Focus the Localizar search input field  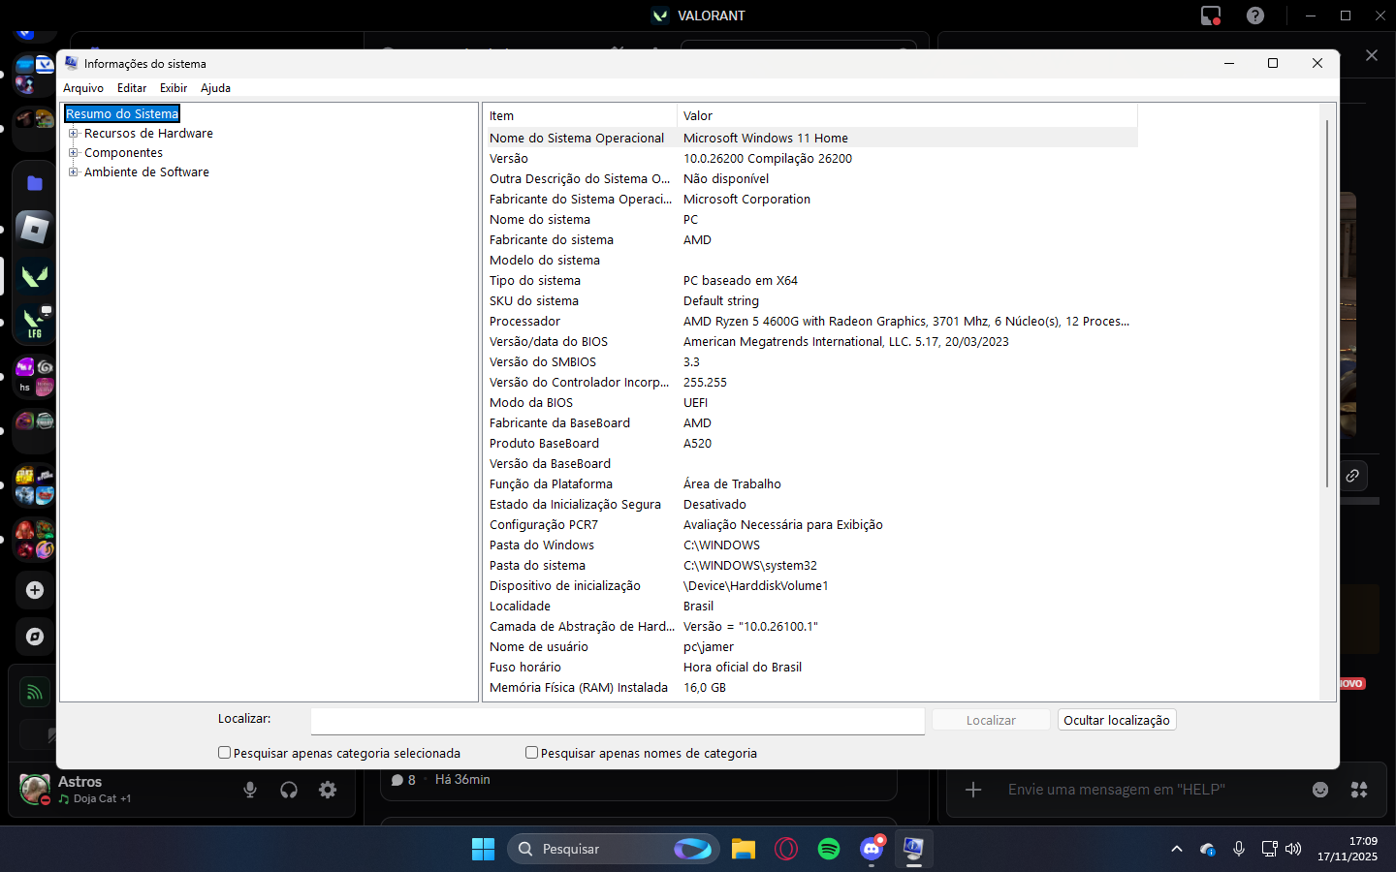(x=618, y=721)
